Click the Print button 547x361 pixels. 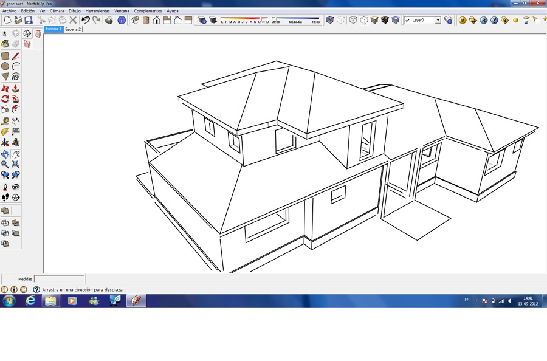coord(109,20)
